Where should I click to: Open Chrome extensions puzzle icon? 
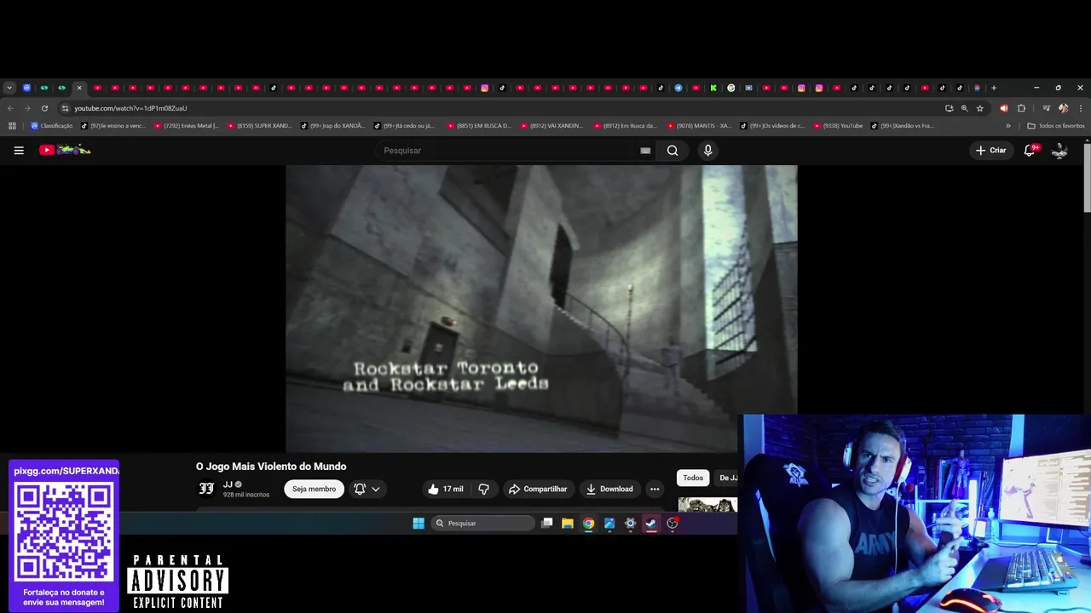point(1021,108)
